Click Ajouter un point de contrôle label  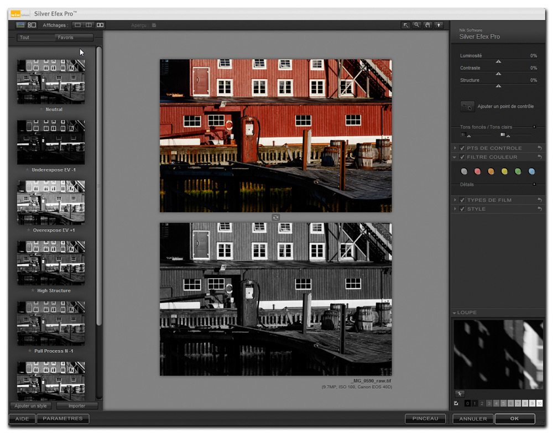pos(505,107)
